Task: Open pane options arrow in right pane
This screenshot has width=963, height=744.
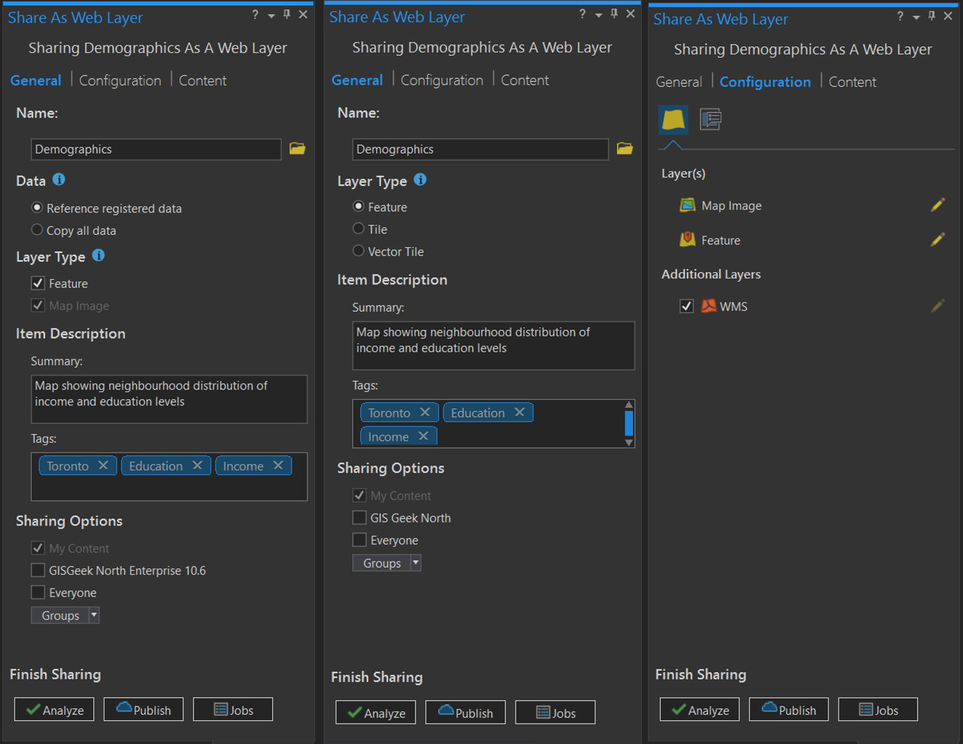Action: point(916,17)
